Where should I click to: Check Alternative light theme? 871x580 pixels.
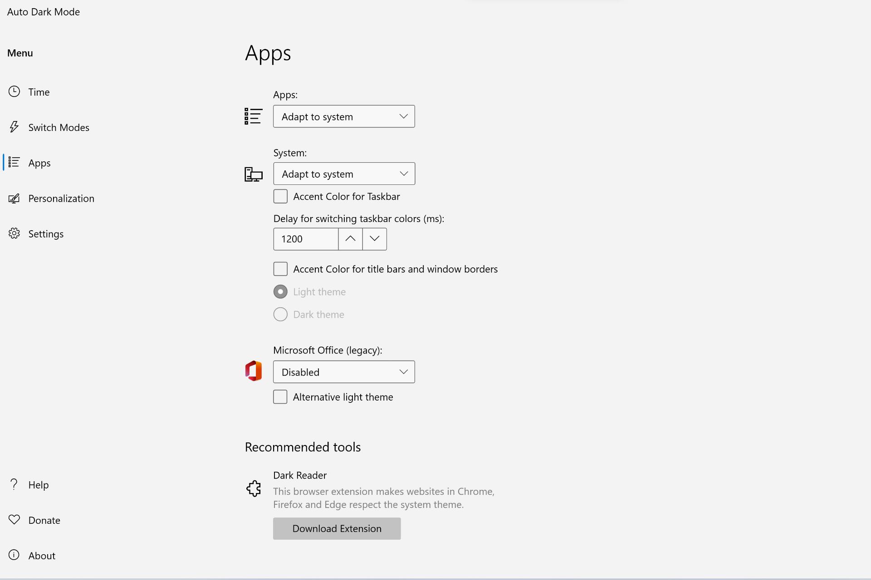pyautogui.click(x=280, y=397)
